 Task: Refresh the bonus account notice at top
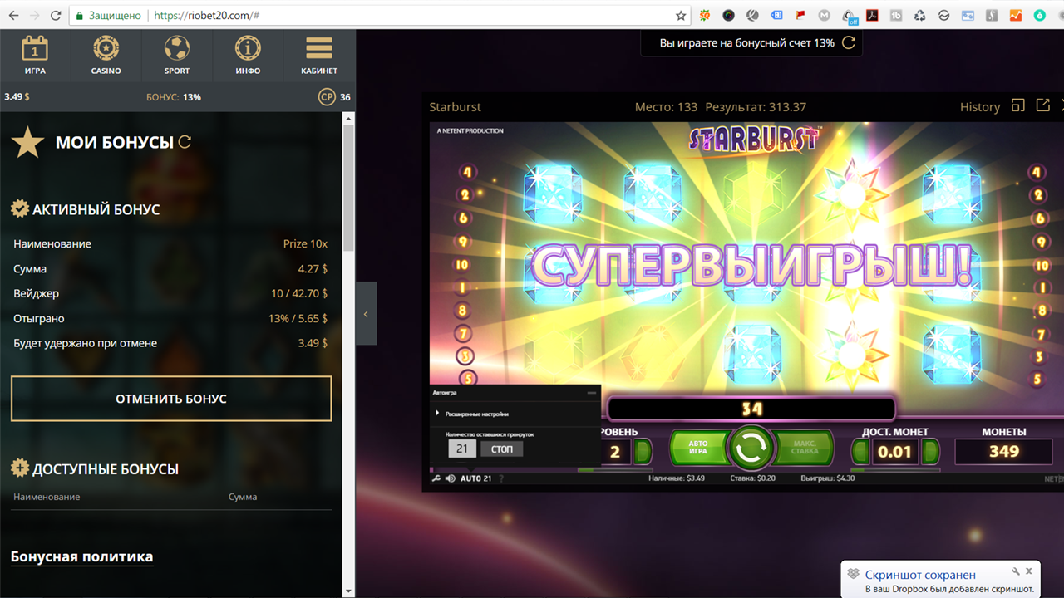click(849, 42)
